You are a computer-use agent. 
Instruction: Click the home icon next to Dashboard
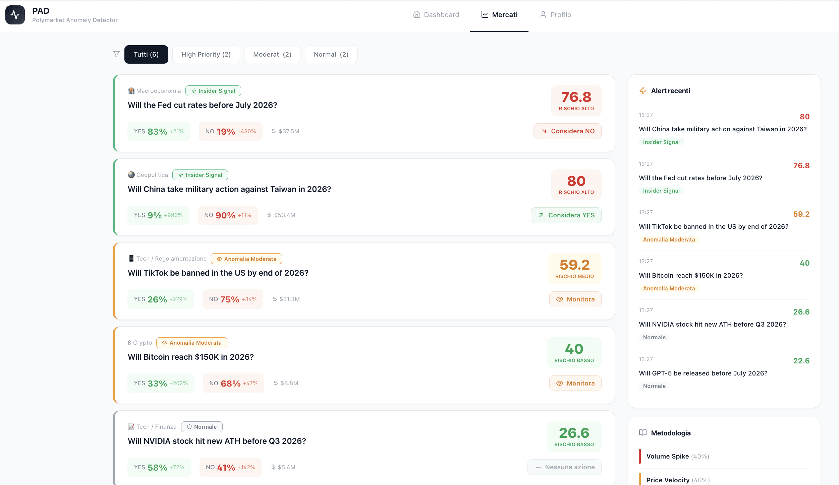[x=416, y=14]
